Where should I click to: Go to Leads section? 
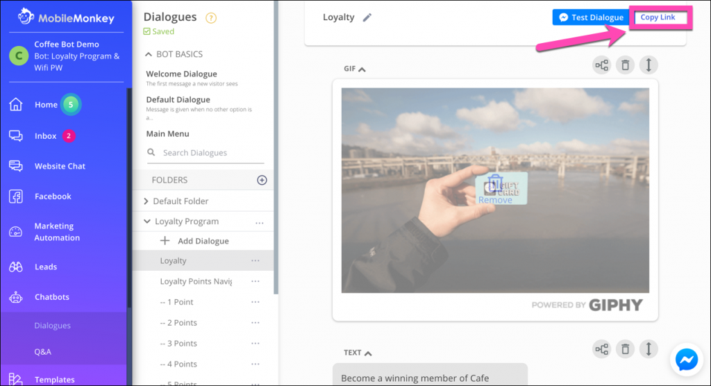tap(45, 267)
